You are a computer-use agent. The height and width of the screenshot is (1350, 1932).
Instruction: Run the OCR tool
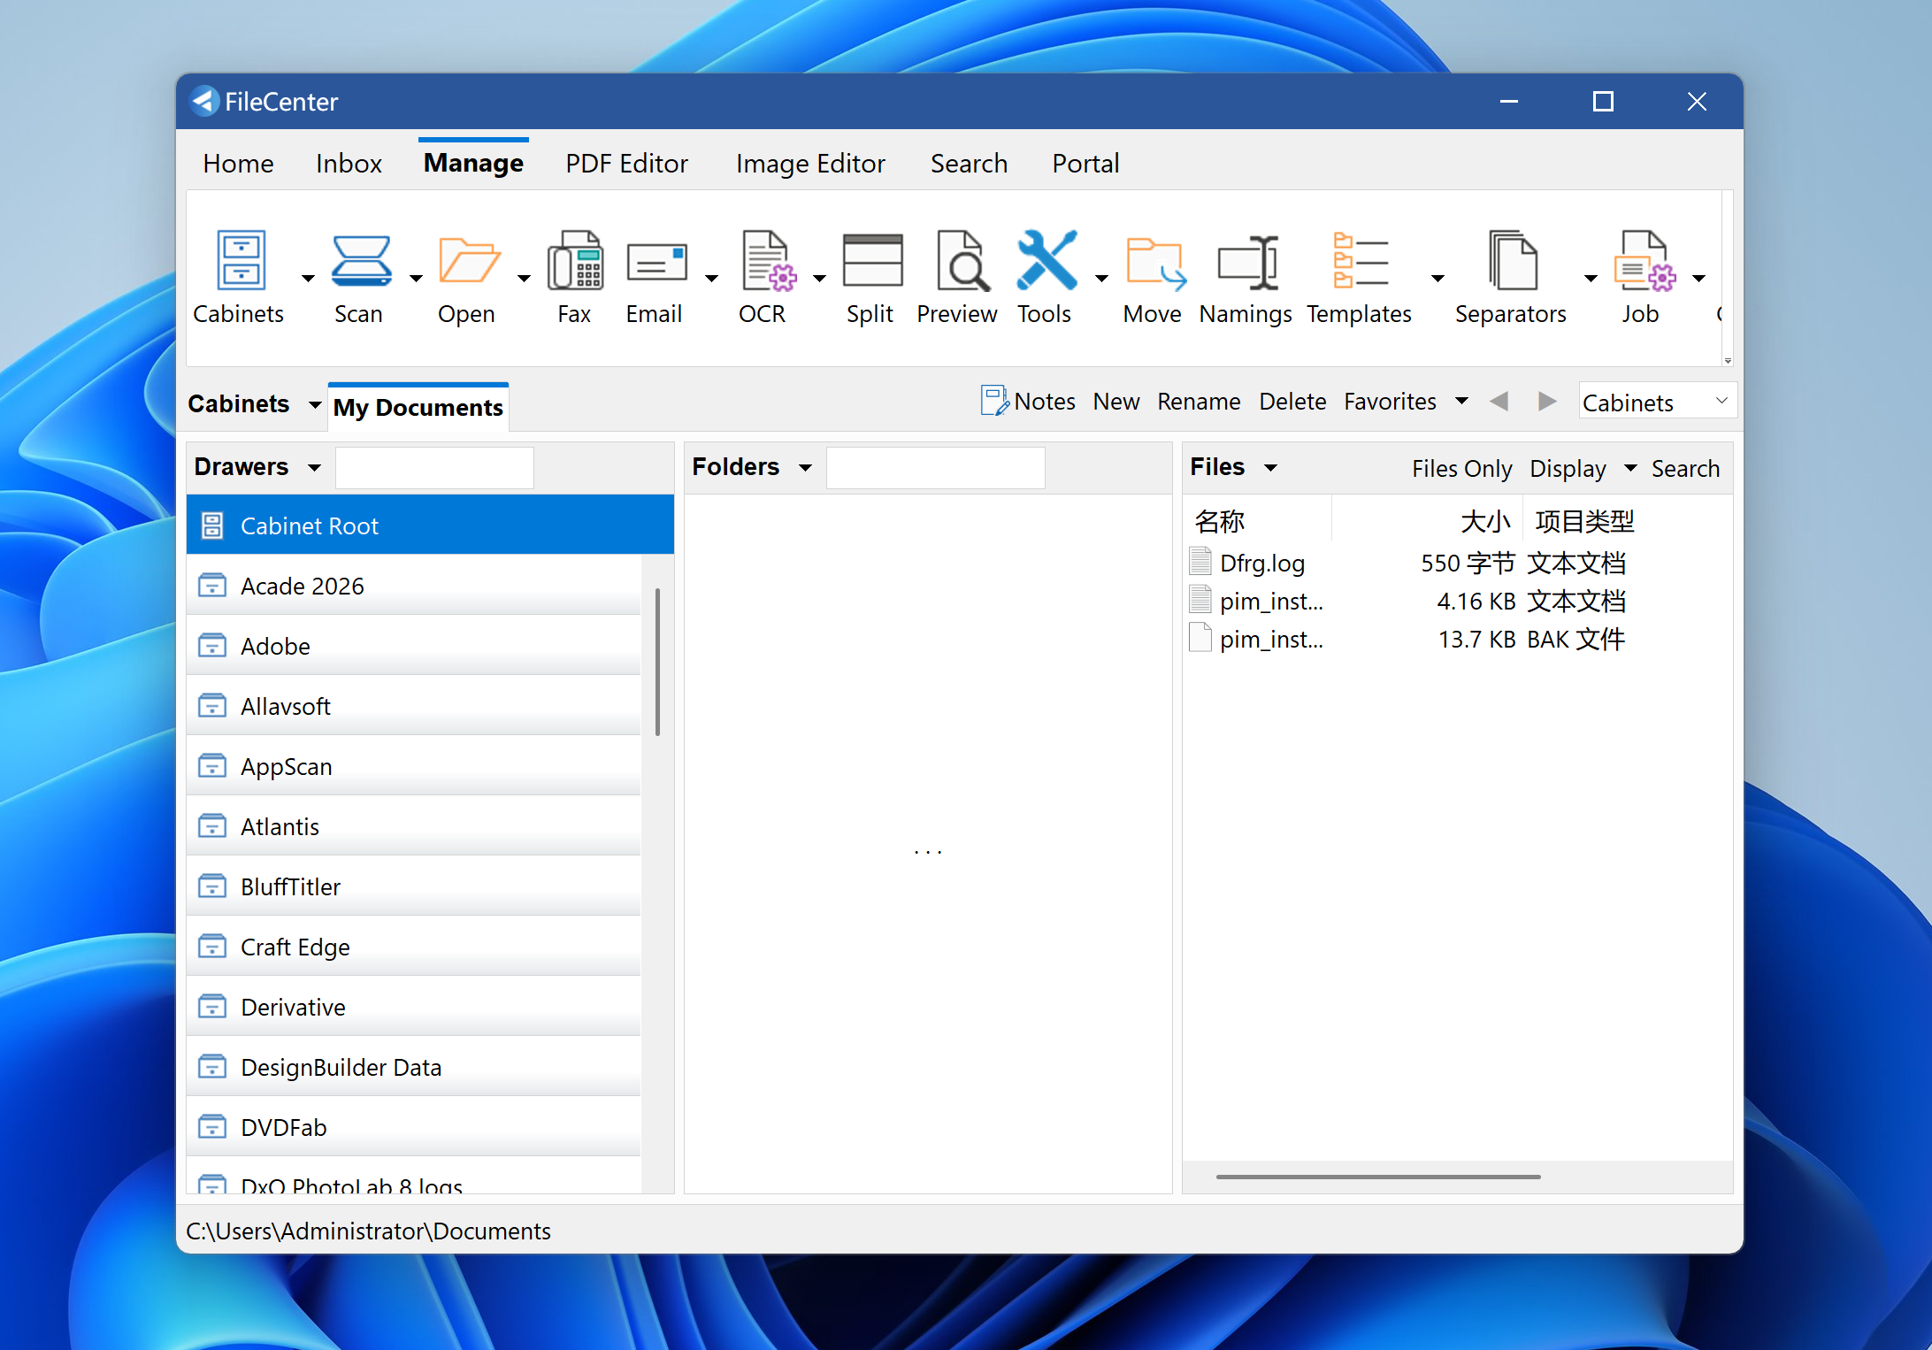765,277
